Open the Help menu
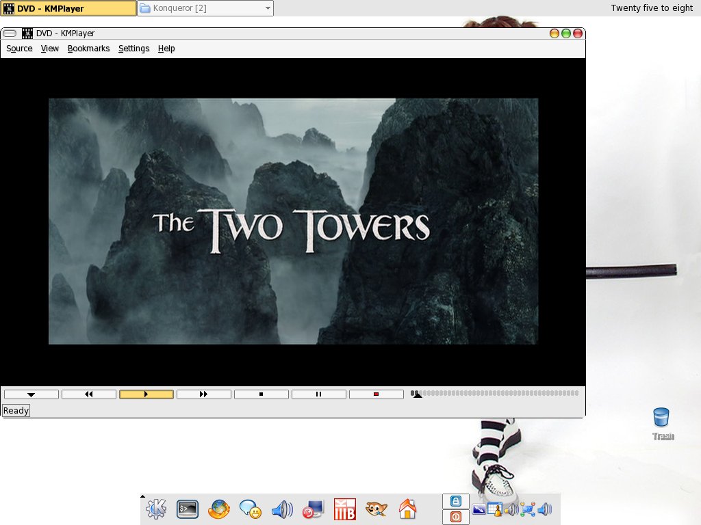701x525 pixels. pos(166,49)
